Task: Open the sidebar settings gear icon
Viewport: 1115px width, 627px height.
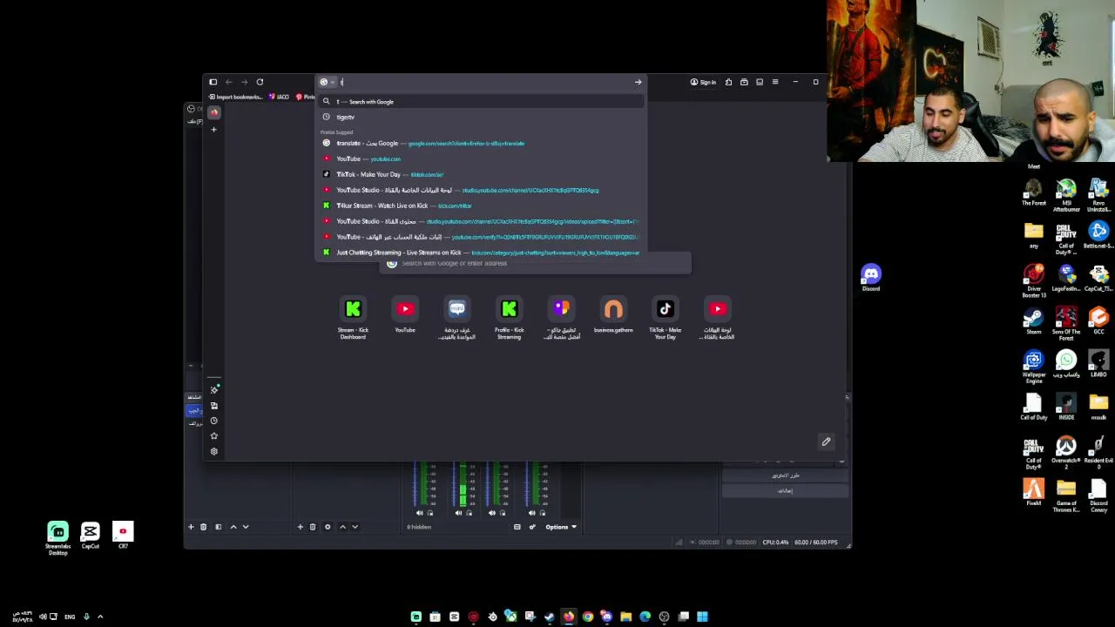Action: (x=214, y=452)
